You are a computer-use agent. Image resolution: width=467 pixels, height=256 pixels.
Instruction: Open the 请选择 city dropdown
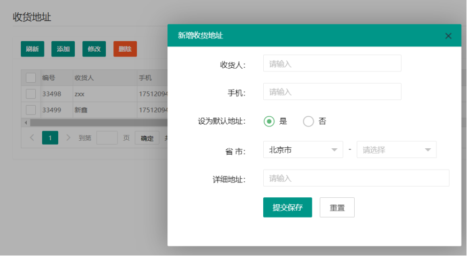(x=396, y=150)
